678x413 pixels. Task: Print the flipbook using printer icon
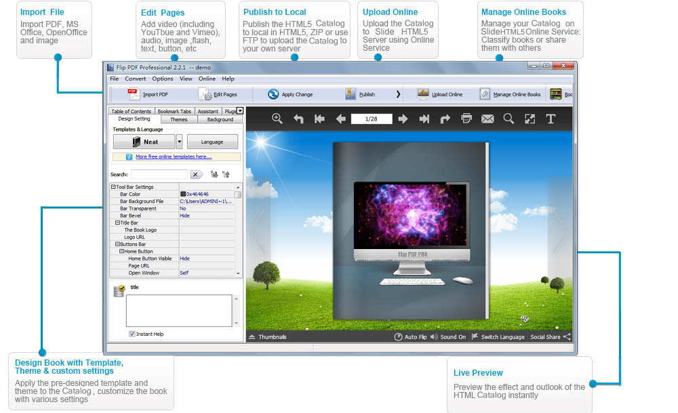(x=466, y=119)
